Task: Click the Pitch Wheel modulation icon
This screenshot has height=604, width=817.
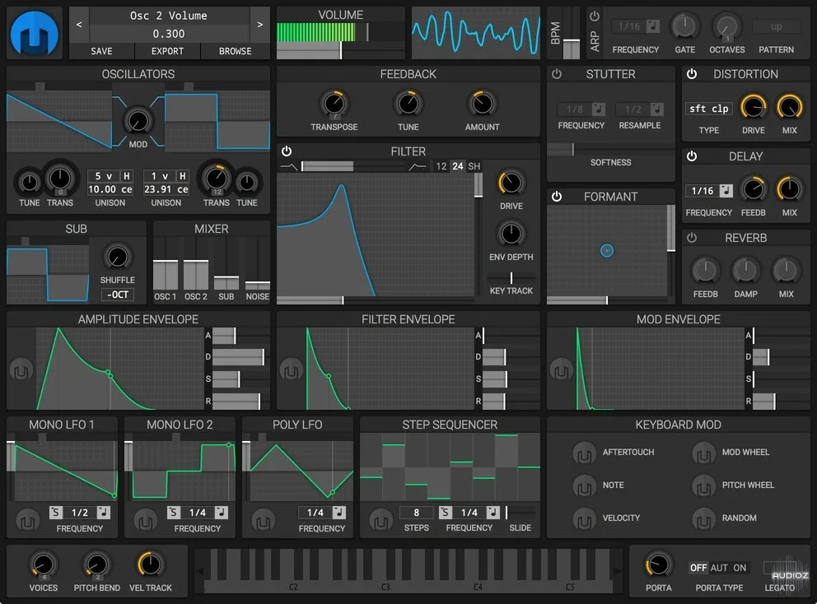Action: pos(703,486)
